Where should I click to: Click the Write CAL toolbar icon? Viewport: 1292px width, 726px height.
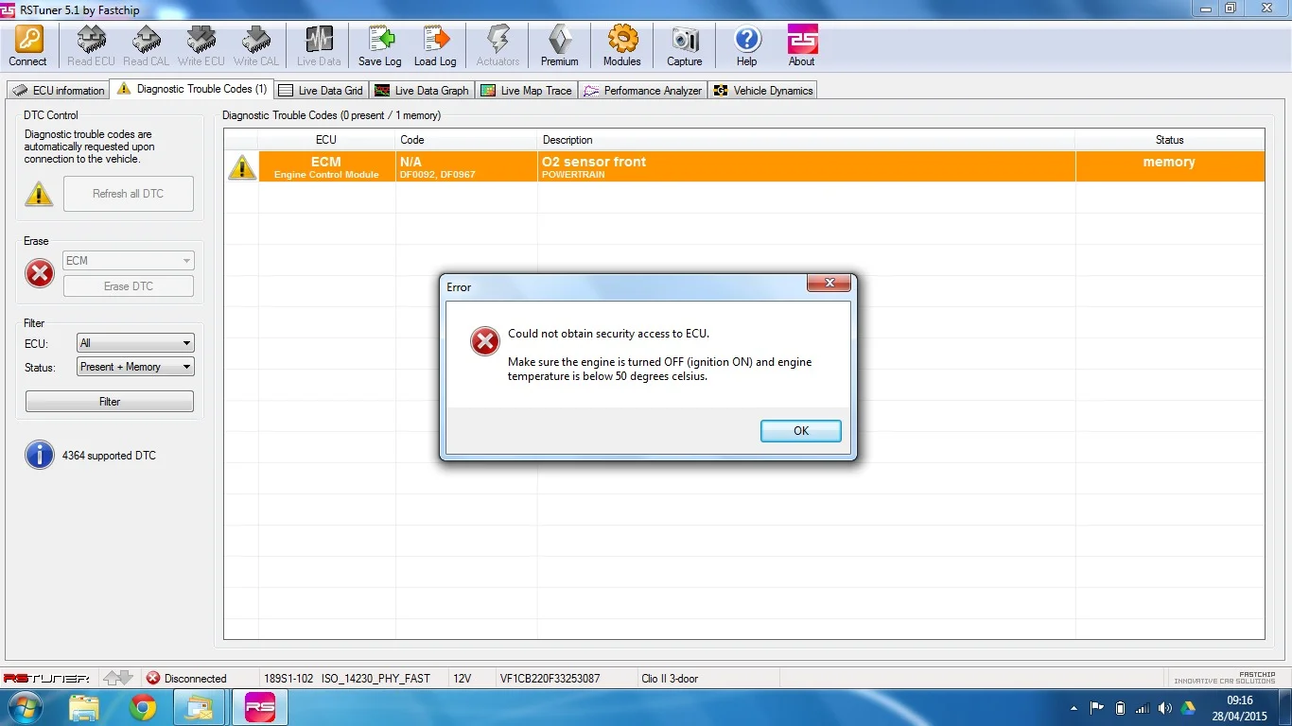(x=255, y=39)
